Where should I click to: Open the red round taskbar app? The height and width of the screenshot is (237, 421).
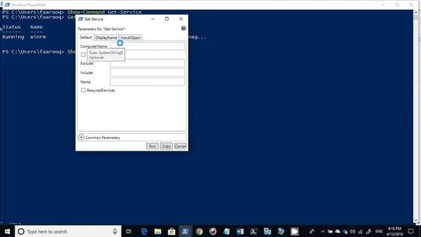pyautogui.click(x=213, y=231)
